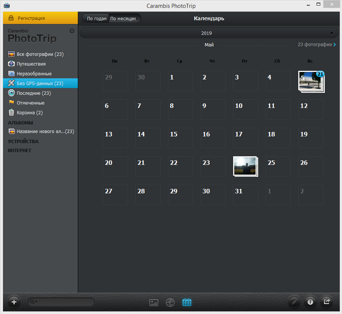342x314 pixels.
Task: Switch to photo view icon in bottom bar
Action: [154, 303]
